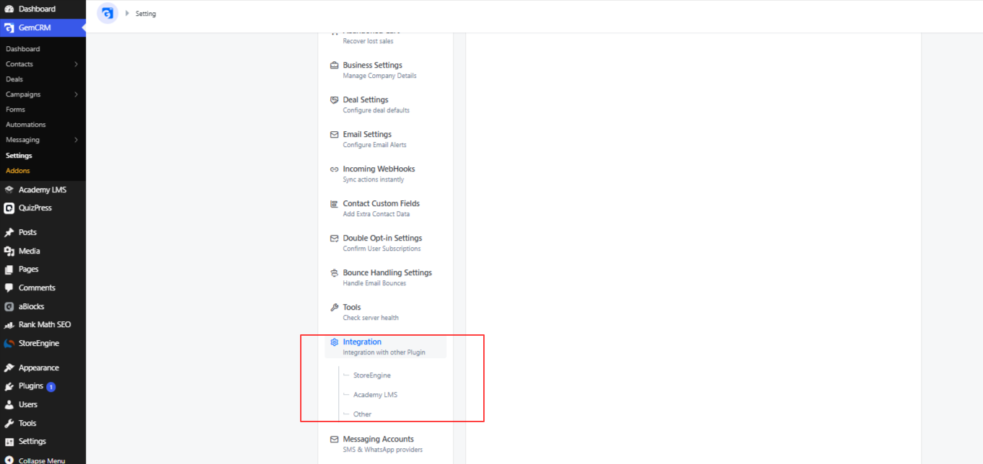983x464 pixels.
Task: Click the envelope icon beside Email Settings
Action: [335, 135]
